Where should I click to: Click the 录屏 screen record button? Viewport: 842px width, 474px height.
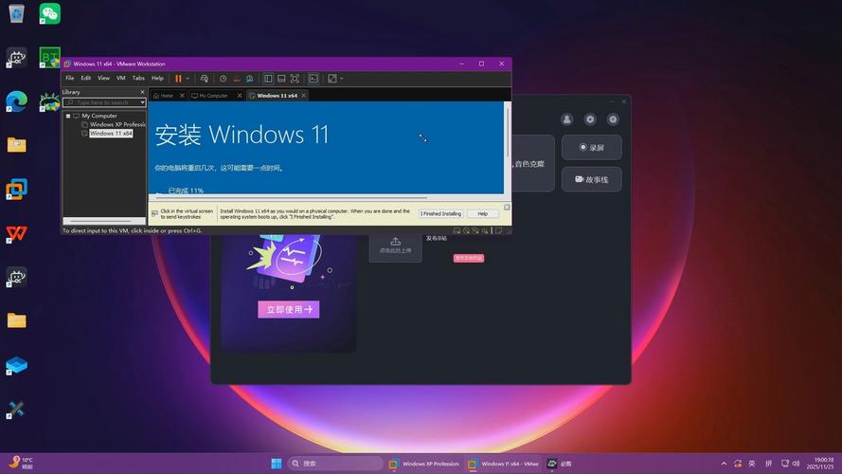[x=592, y=147]
